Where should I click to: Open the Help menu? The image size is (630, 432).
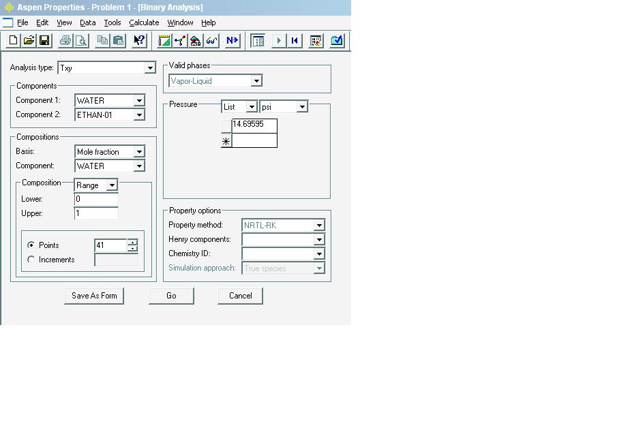[x=208, y=22]
